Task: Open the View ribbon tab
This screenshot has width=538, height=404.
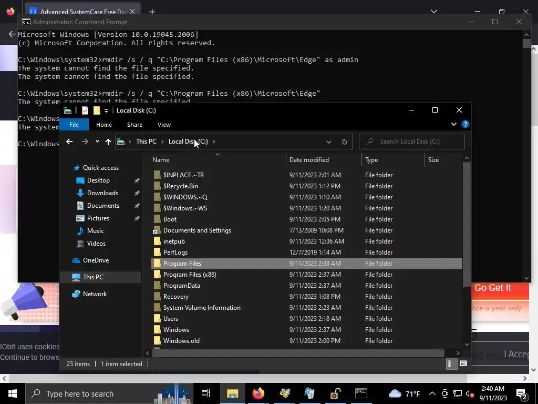Action: pos(164,125)
